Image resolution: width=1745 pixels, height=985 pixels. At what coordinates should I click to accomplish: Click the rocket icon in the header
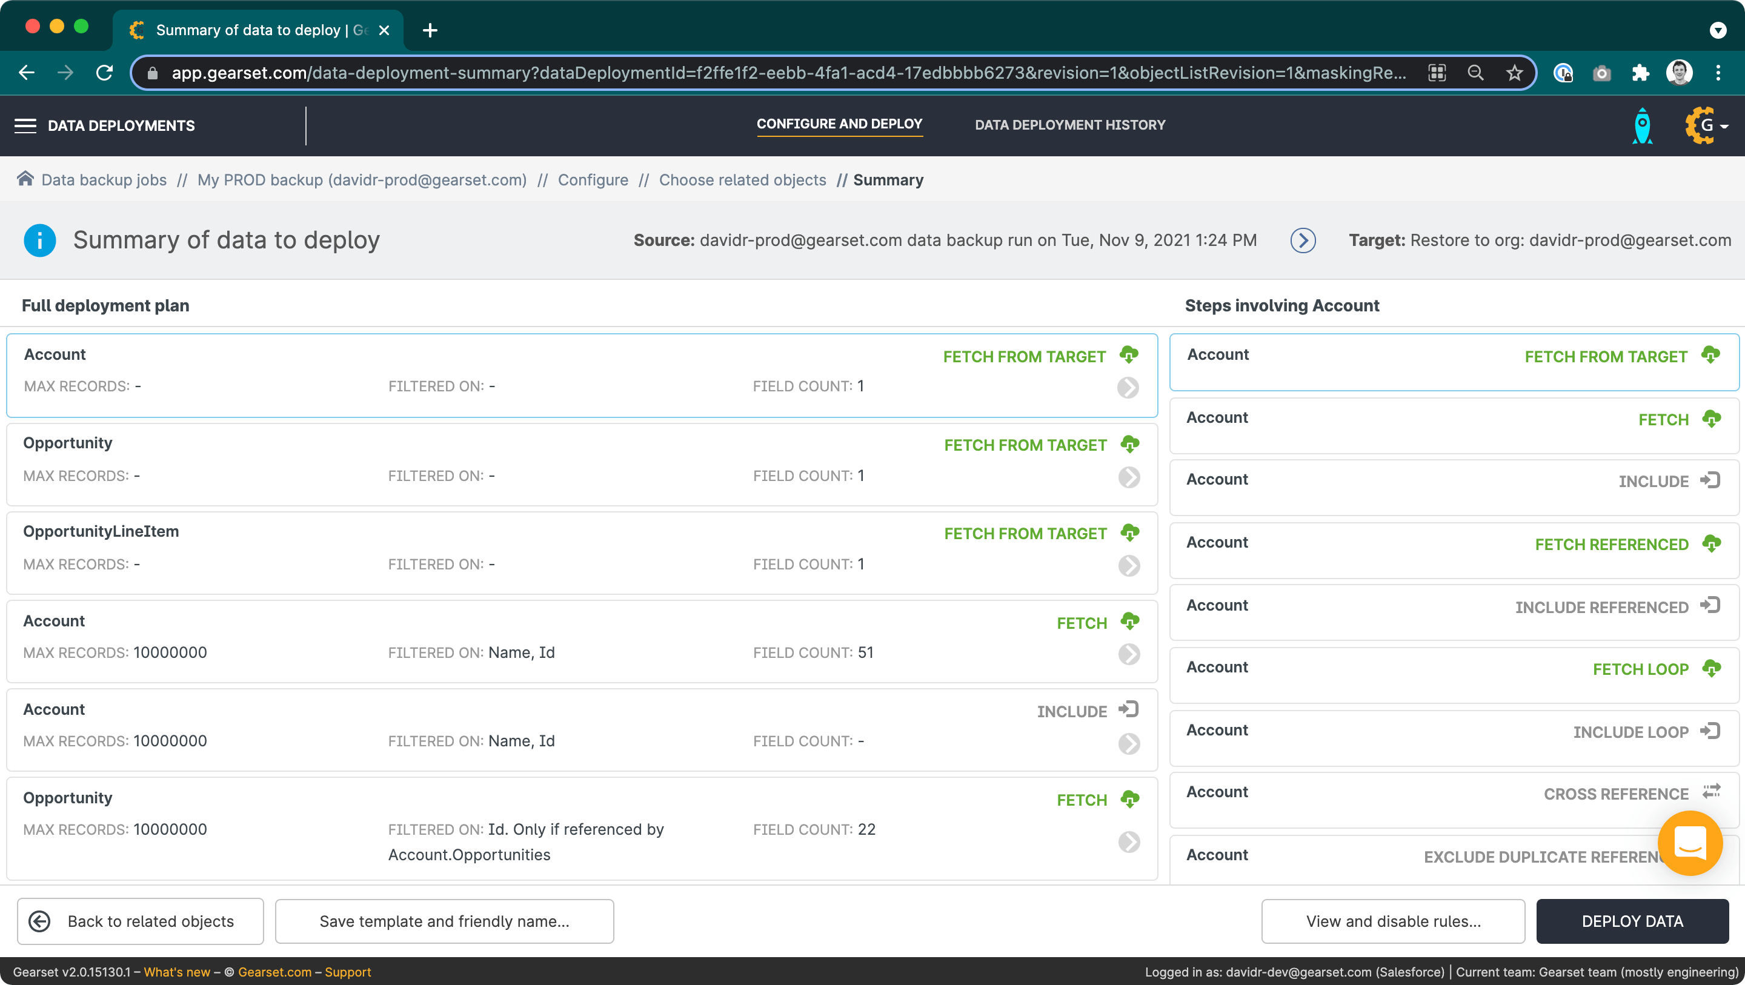1642,125
